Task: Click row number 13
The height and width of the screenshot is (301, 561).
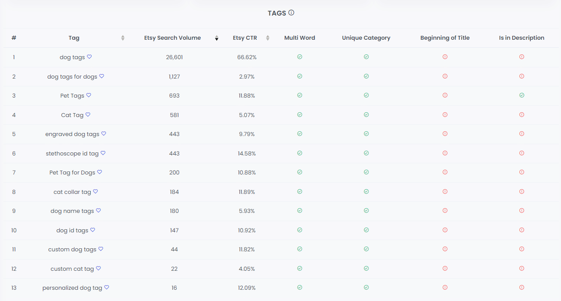Action: pos(14,288)
